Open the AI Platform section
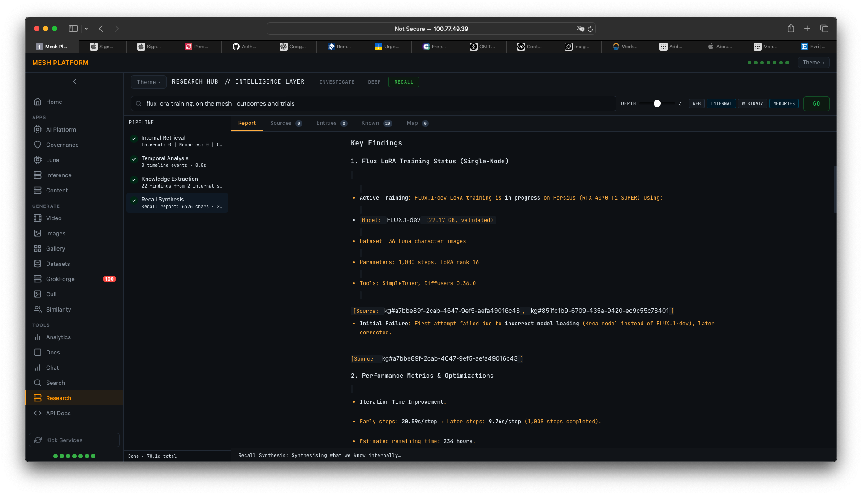This screenshot has height=495, width=862. [60, 129]
